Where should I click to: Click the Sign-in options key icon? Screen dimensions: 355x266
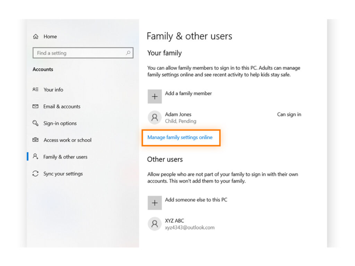pyautogui.click(x=36, y=123)
